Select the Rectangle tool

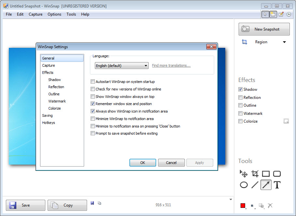266,174
